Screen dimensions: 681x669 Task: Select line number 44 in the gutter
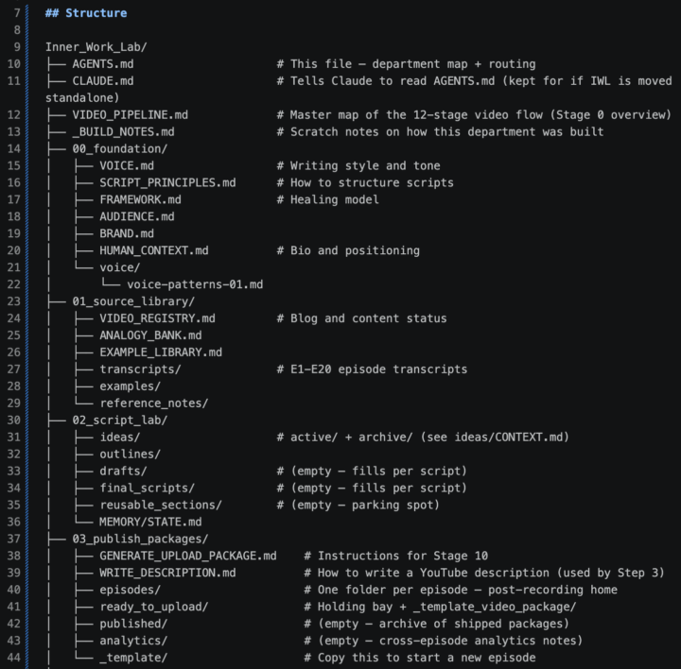14,658
